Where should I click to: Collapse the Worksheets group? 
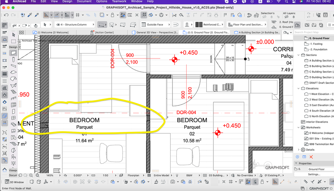pos(299,128)
